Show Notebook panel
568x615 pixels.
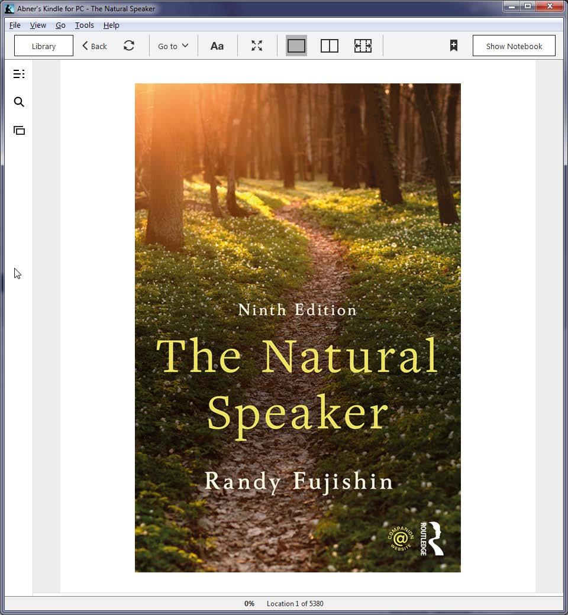click(514, 46)
